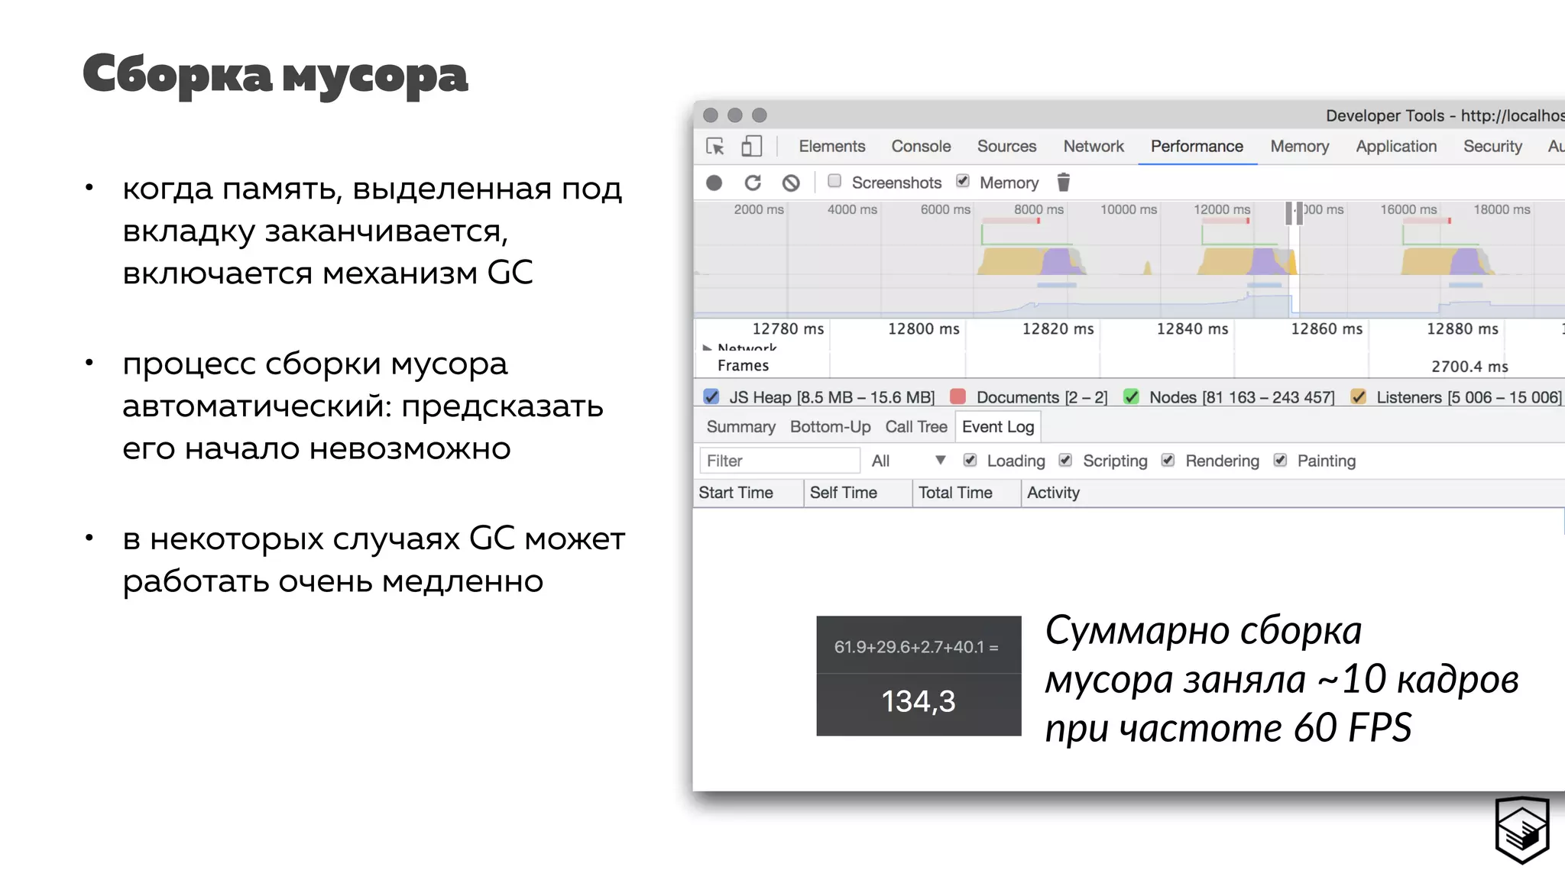This screenshot has height=880, width=1565.
Task: Start recording with the record button
Action: pos(714,183)
